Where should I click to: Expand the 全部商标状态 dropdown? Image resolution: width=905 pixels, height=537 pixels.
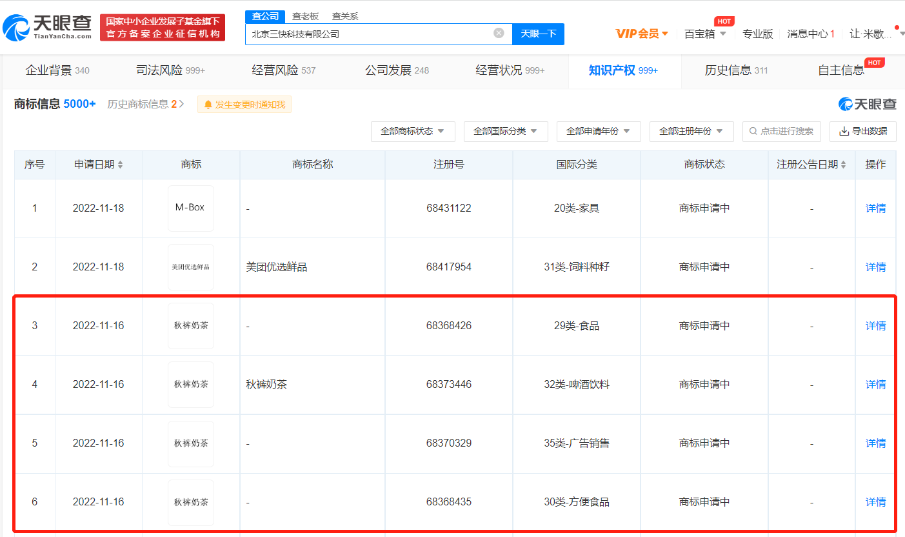(412, 132)
